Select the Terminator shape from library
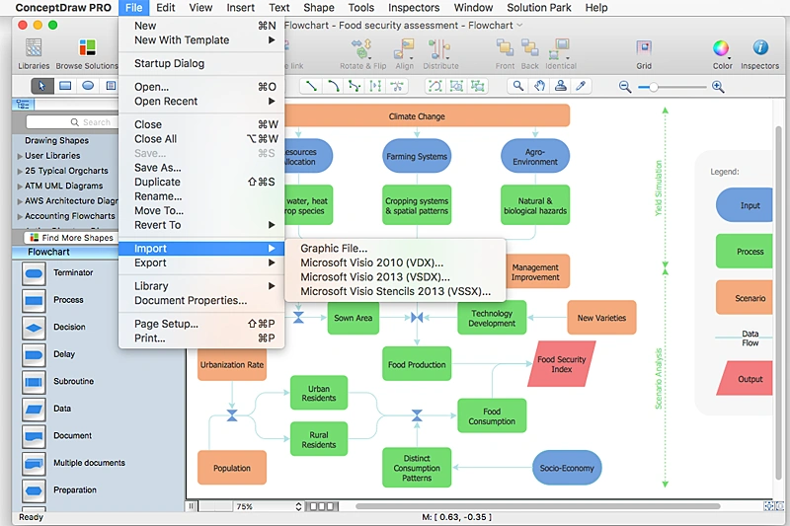Screen dimensions: 790x526 click(35, 272)
